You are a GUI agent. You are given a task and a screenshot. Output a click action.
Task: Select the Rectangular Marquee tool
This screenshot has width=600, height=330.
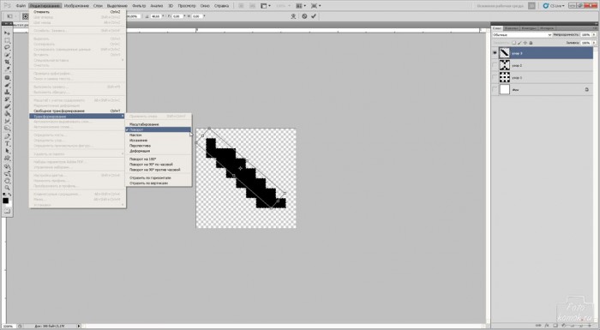coord(7,40)
